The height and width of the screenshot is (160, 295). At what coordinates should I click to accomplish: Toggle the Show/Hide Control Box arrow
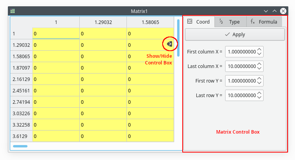pyautogui.click(x=169, y=44)
